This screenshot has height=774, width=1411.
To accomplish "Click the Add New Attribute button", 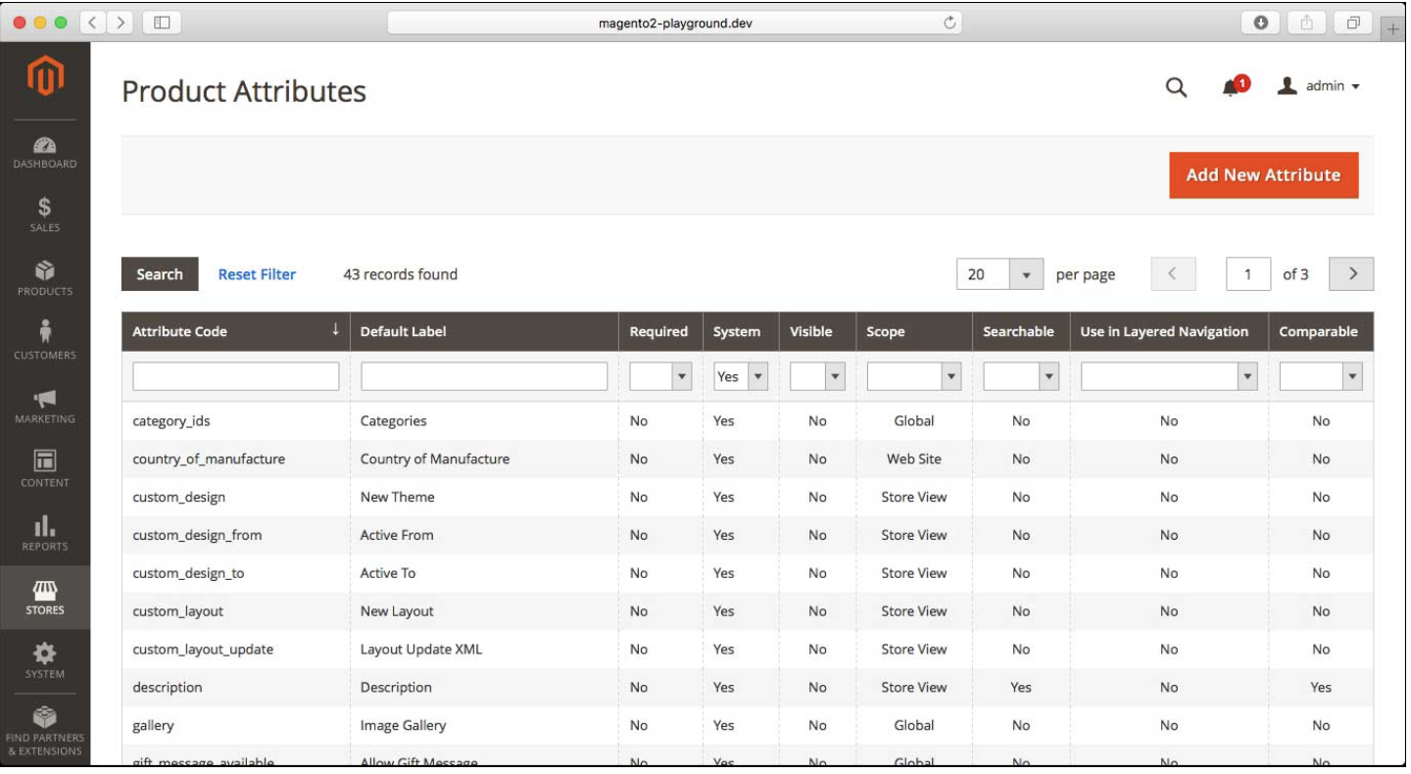I will click(1262, 174).
